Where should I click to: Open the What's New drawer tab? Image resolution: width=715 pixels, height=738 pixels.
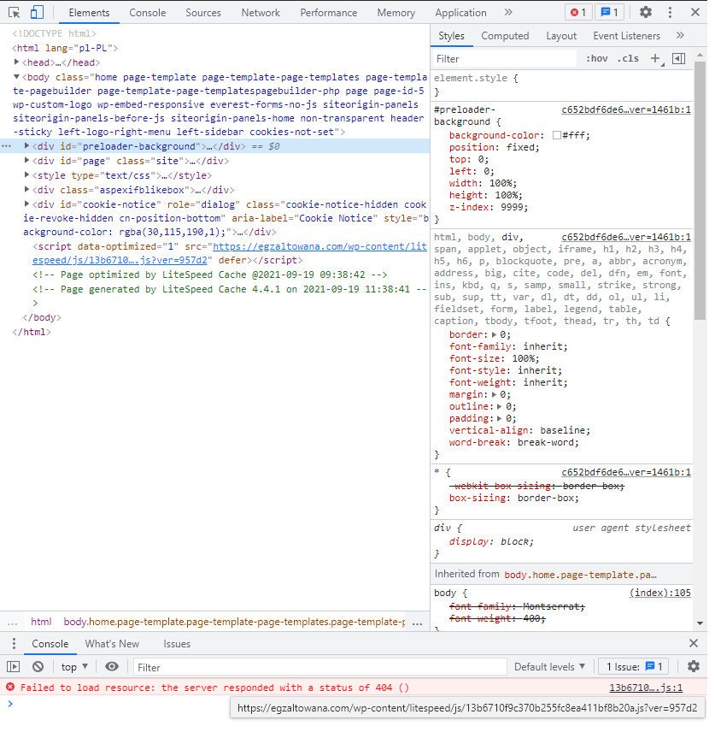[112, 644]
